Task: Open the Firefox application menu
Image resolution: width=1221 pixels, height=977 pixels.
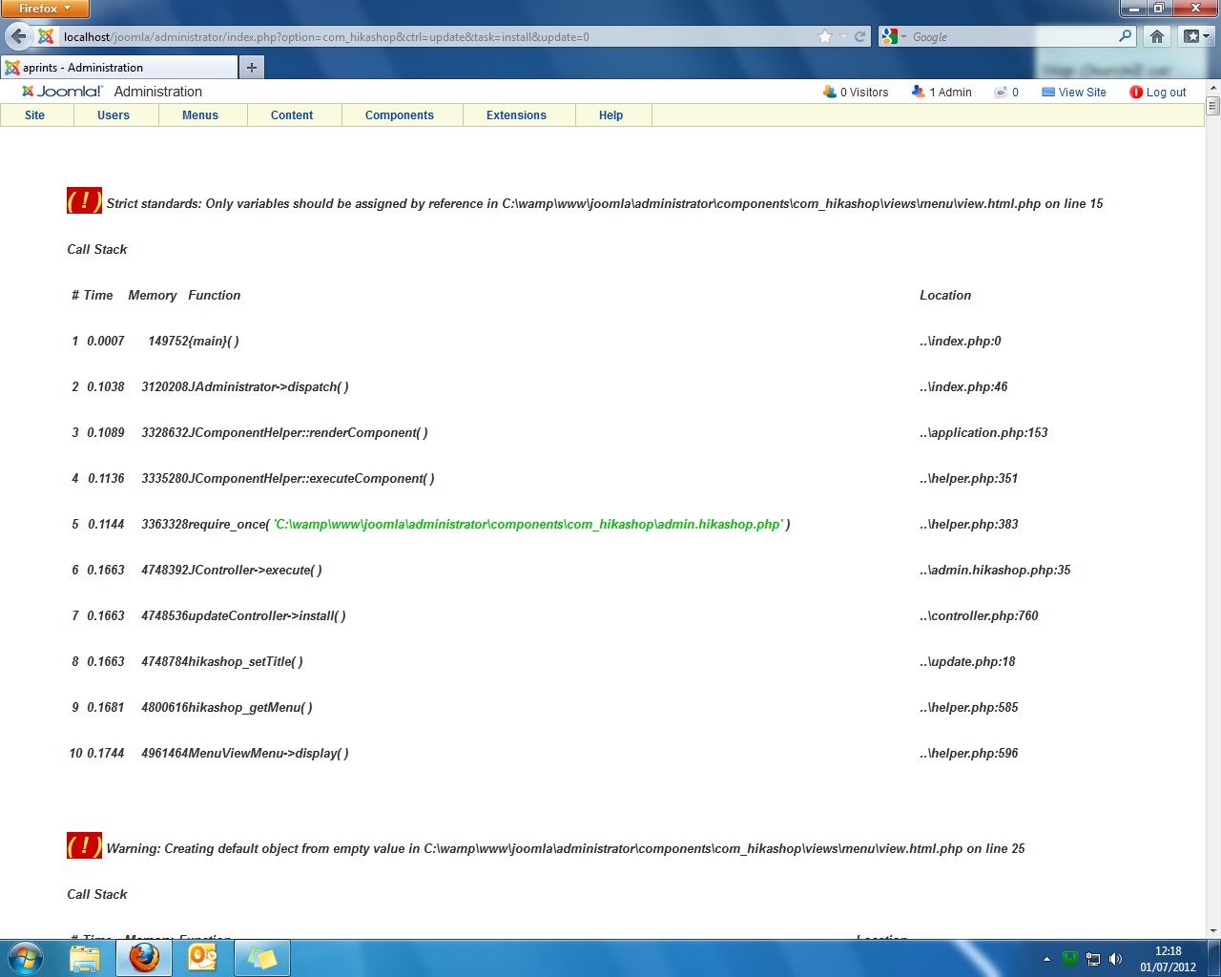Action: tap(45, 9)
